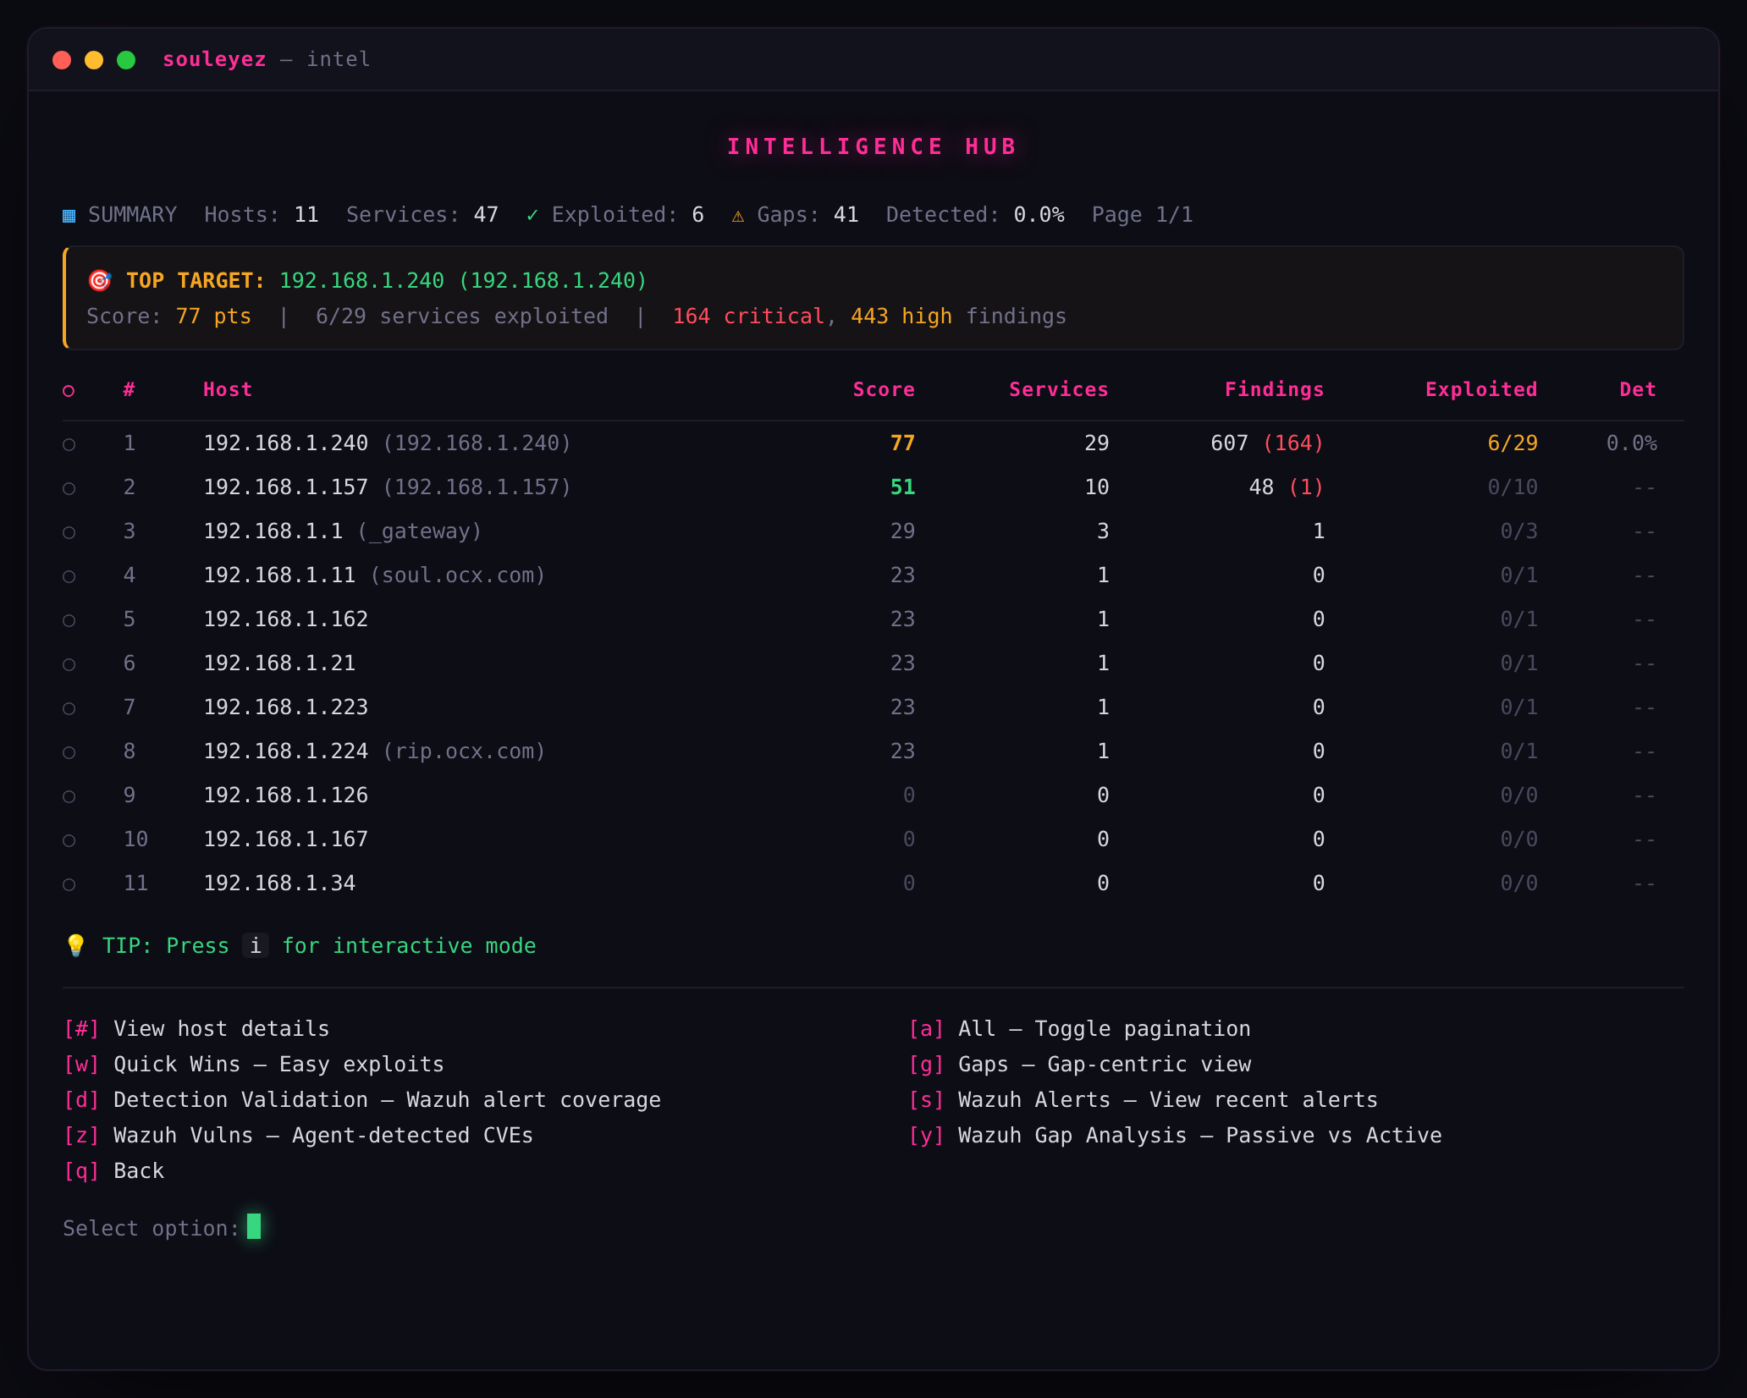Click the Page 1/1 indicator
Viewport: 1747px width, 1398px height.
click(1142, 215)
